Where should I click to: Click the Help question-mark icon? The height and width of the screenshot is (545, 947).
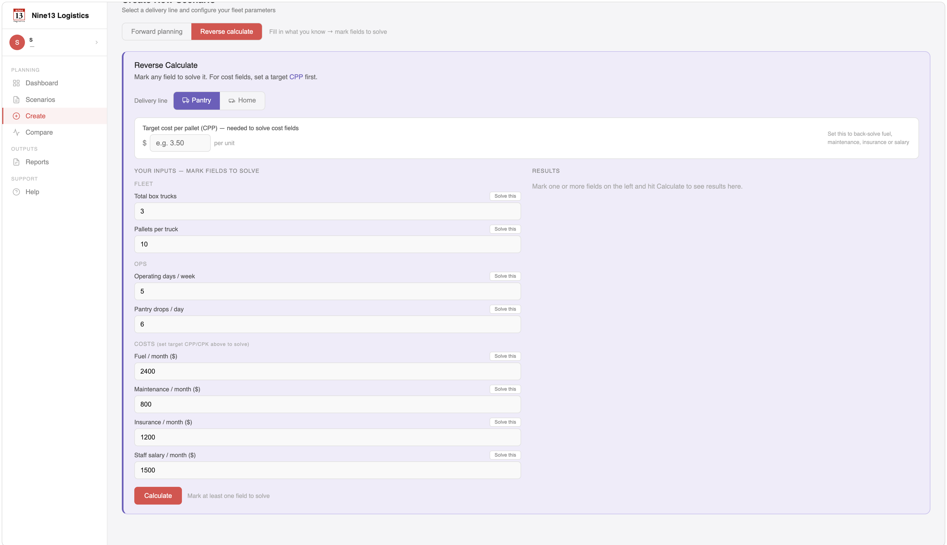[x=16, y=192]
